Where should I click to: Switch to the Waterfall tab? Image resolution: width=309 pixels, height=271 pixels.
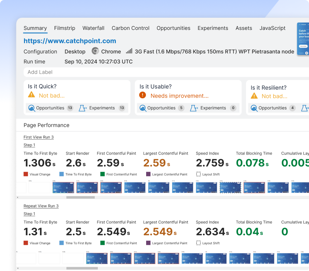[x=93, y=28]
